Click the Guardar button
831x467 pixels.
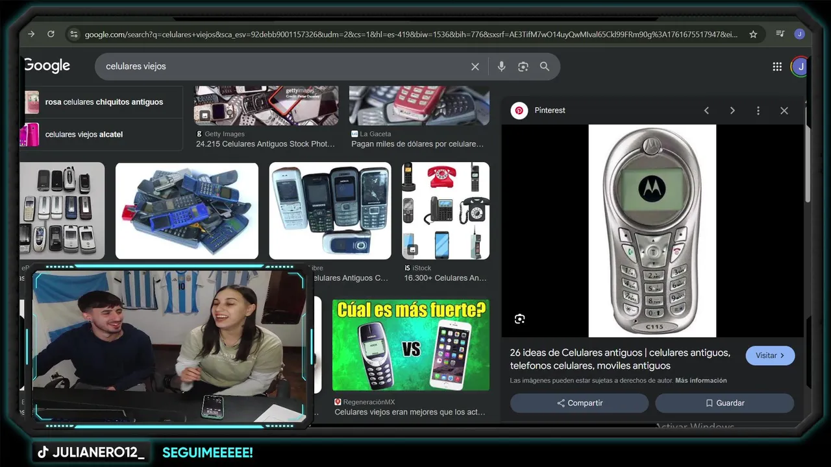tap(725, 403)
